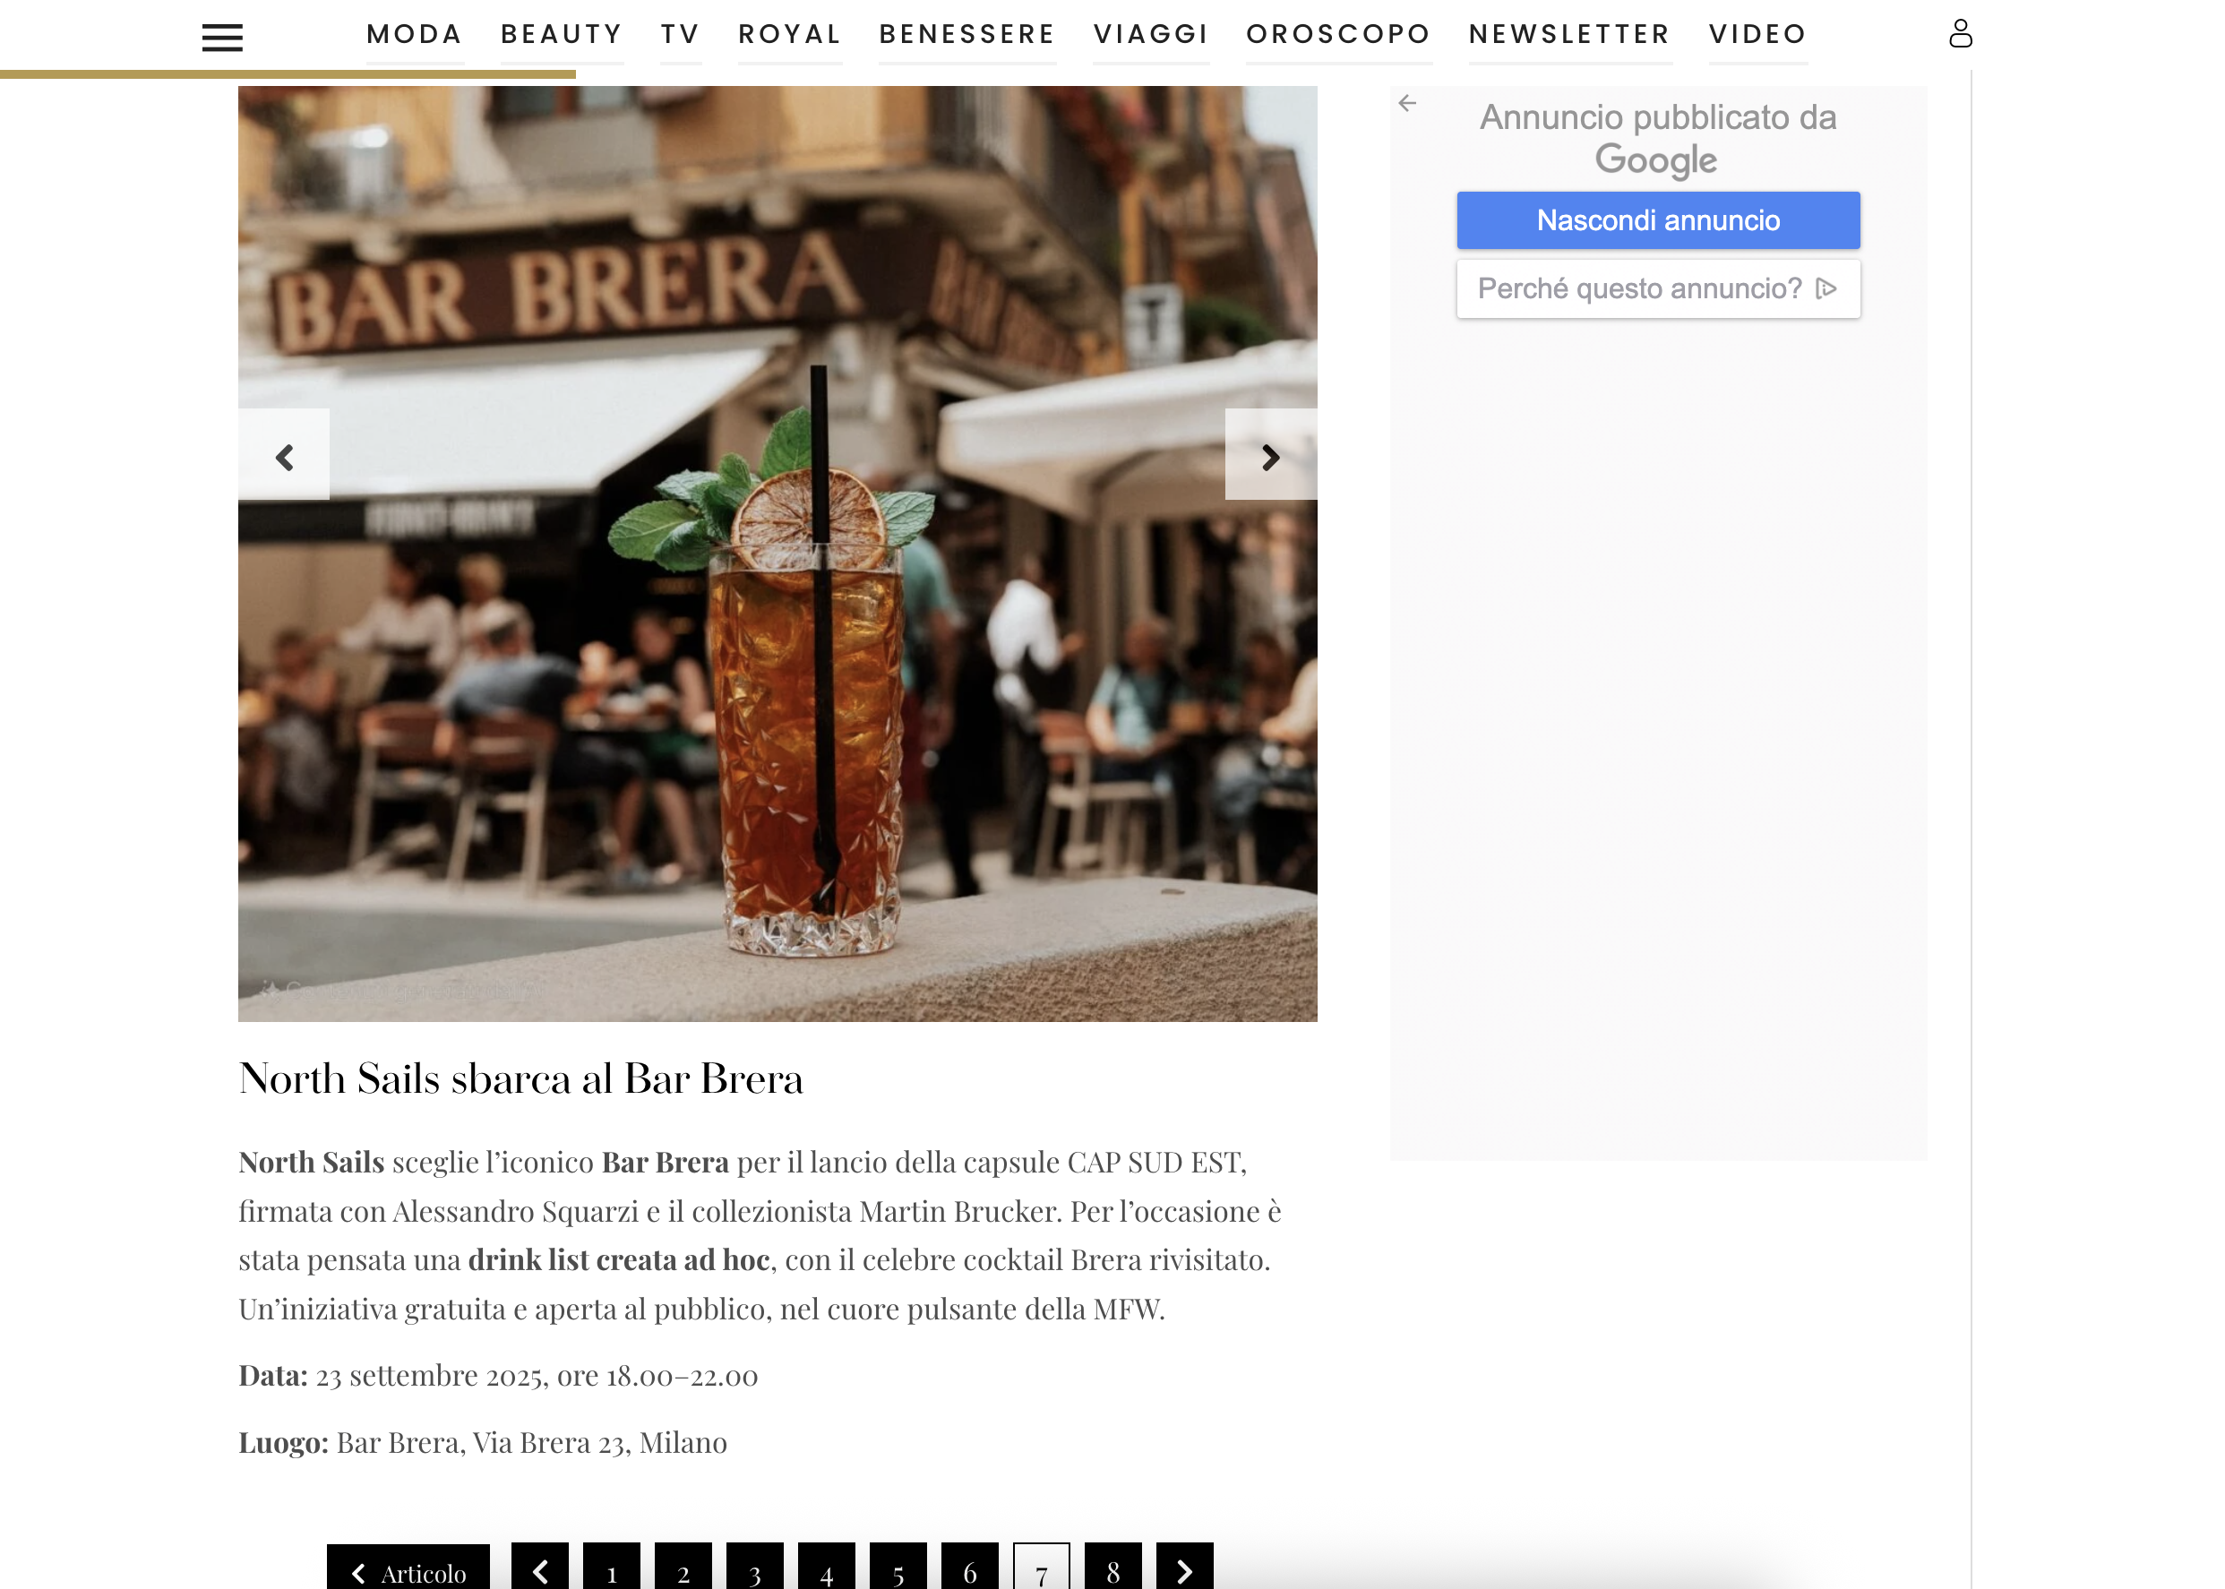Go to previous page in pagination
Image resolution: width=2225 pixels, height=1589 pixels.
540,1569
